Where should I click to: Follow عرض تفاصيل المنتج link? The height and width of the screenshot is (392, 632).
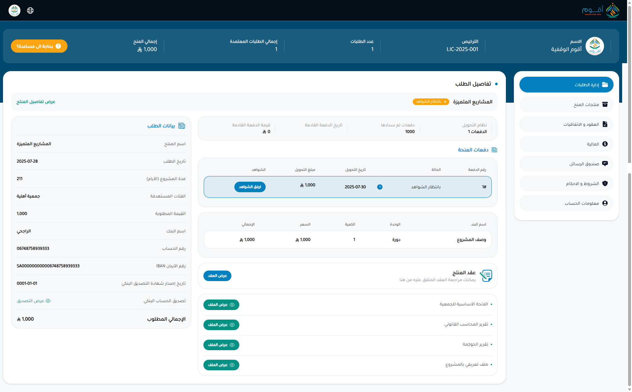pyautogui.click(x=36, y=102)
